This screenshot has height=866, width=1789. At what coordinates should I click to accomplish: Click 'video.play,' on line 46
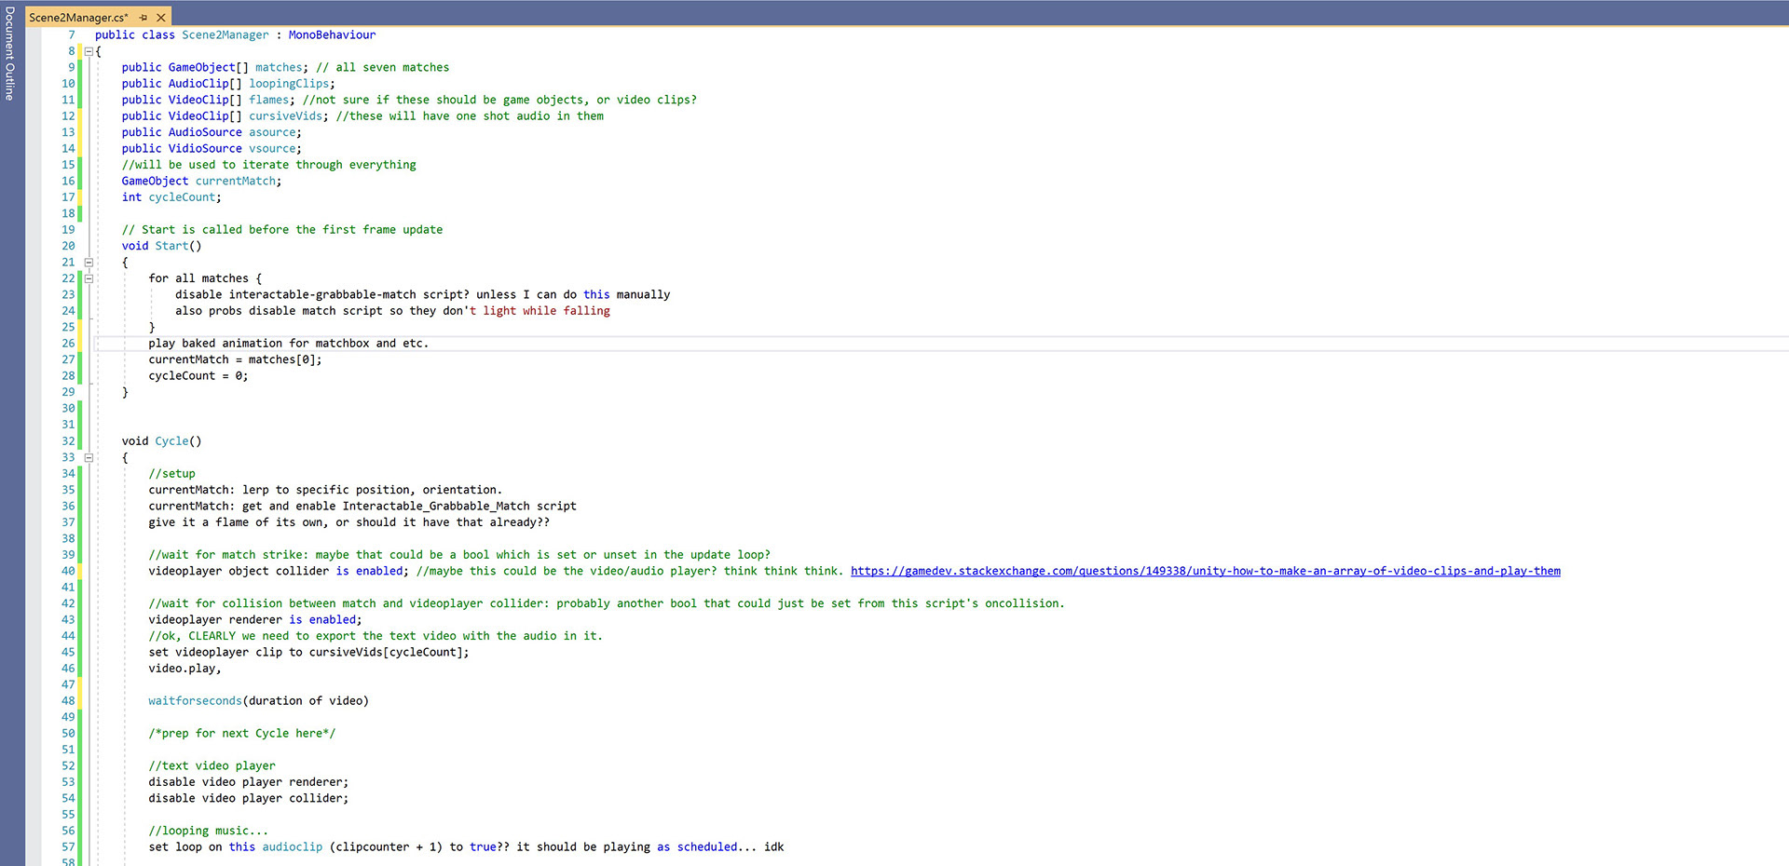tap(184, 669)
